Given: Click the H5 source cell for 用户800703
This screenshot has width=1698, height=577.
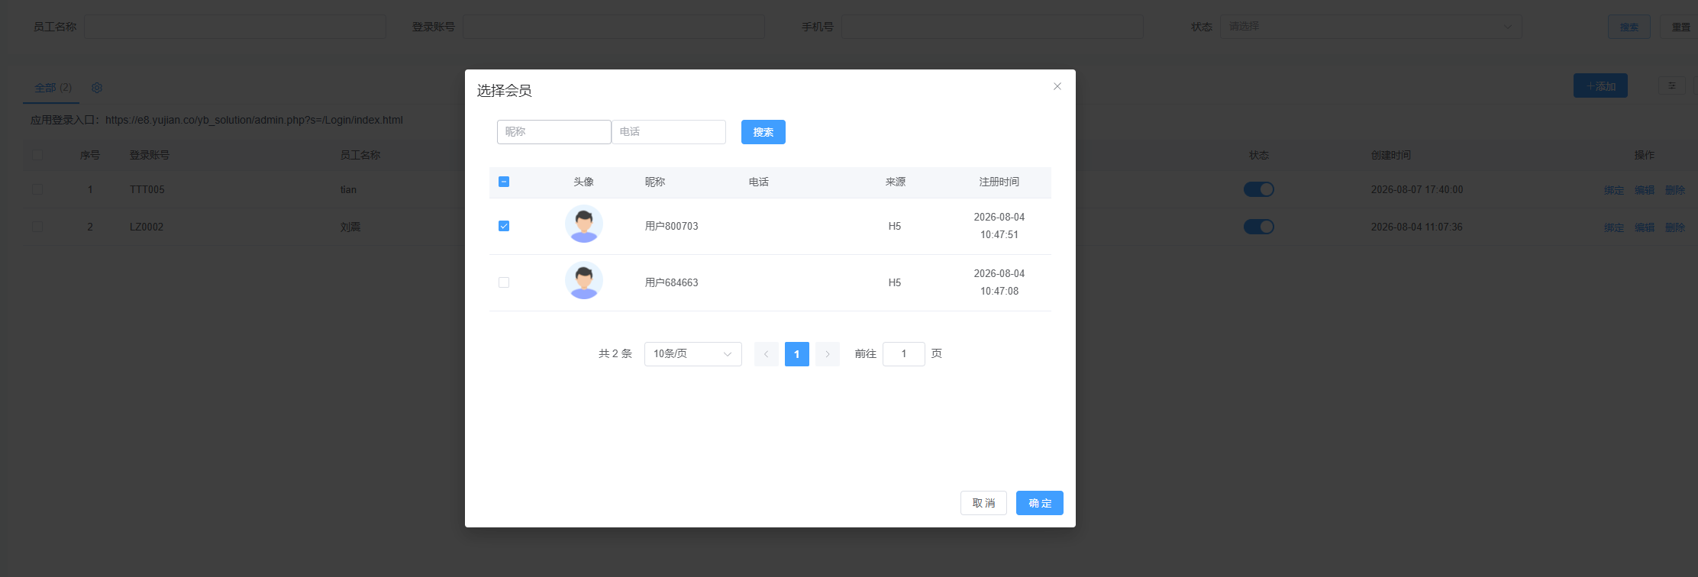Looking at the screenshot, I should click(x=895, y=226).
